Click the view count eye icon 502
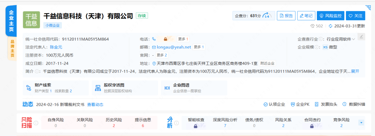Image resolution: width=375 pixels, height=136 pixels. tap(312, 26)
